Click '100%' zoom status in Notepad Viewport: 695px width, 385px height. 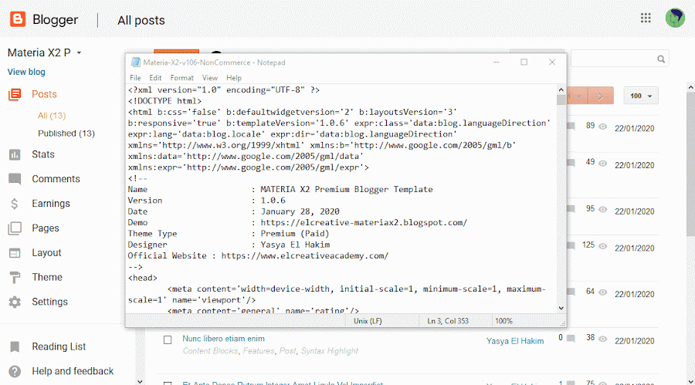pyautogui.click(x=503, y=321)
